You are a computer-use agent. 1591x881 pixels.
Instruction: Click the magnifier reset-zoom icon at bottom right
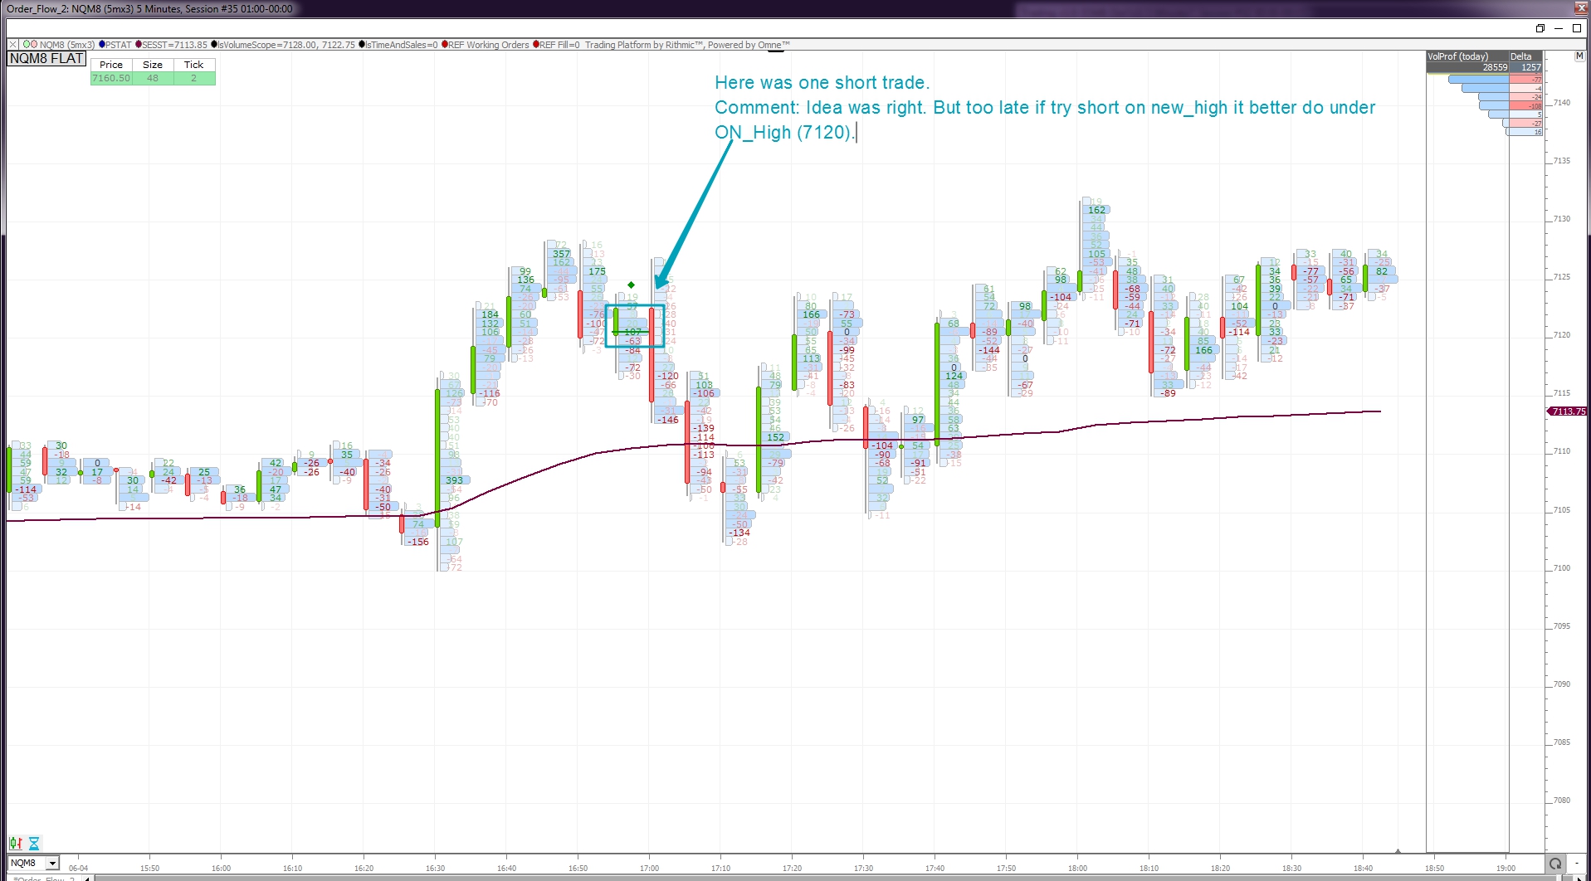(x=1555, y=864)
